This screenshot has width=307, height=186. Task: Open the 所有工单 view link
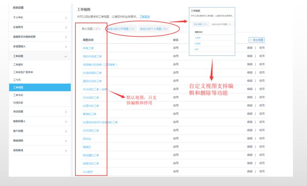click(x=88, y=48)
